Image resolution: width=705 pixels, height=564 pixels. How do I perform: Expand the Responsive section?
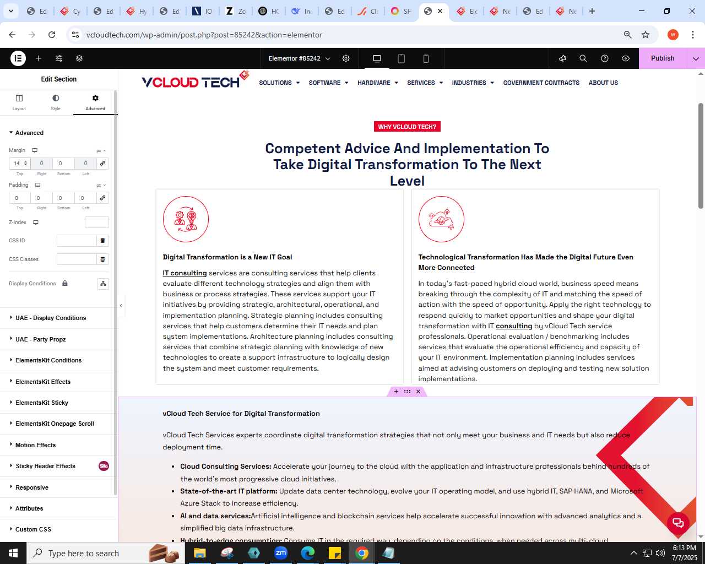click(x=58, y=487)
